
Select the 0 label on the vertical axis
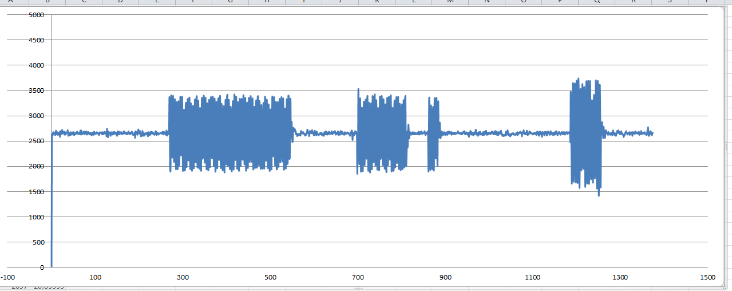click(x=42, y=267)
